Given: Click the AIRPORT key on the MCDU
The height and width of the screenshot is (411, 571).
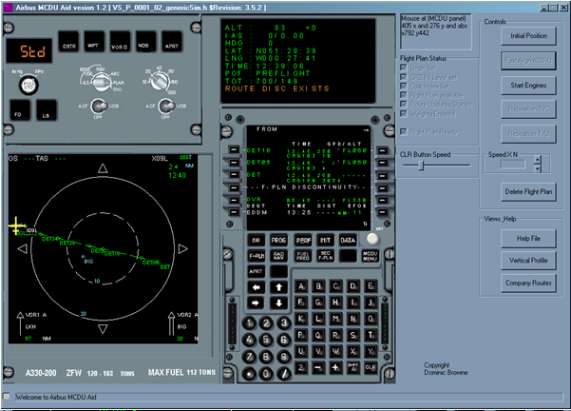Looking at the screenshot, I should (x=256, y=271).
